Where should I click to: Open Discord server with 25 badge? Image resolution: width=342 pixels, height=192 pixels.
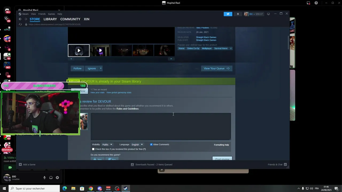coord(7,19)
